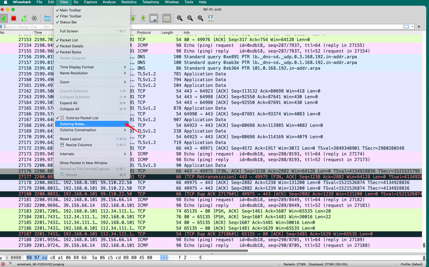Select Resize Columns in menu
Viewport: 429px width, 267px height.
92,145
